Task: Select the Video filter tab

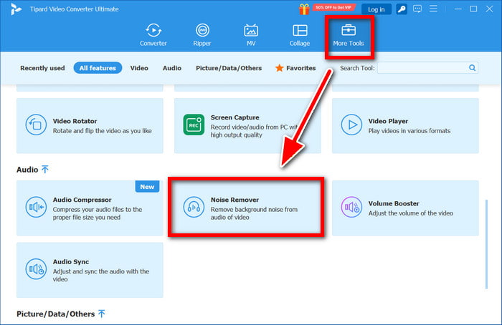Action: click(139, 68)
